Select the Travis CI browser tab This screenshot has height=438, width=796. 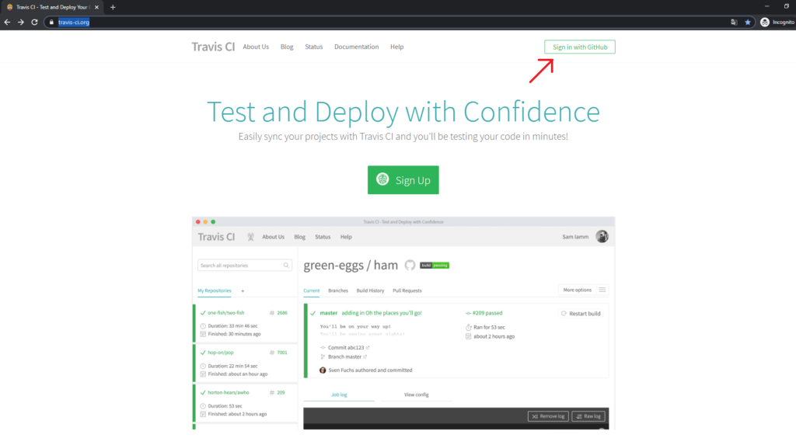tap(51, 7)
